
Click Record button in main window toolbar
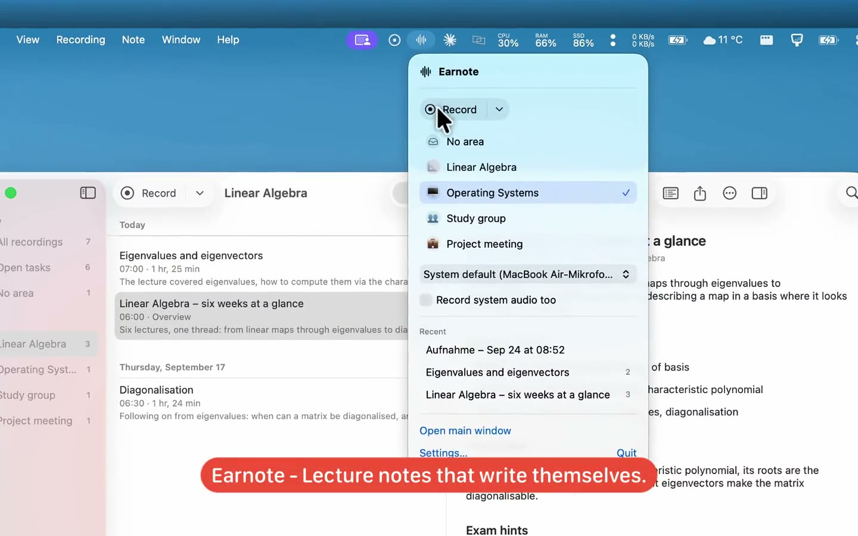(149, 193)
